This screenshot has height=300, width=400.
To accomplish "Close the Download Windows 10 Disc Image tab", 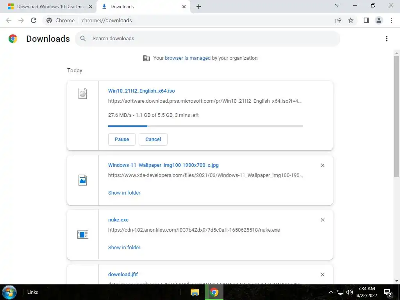I will pyautogui.click(x=91, y=7).
